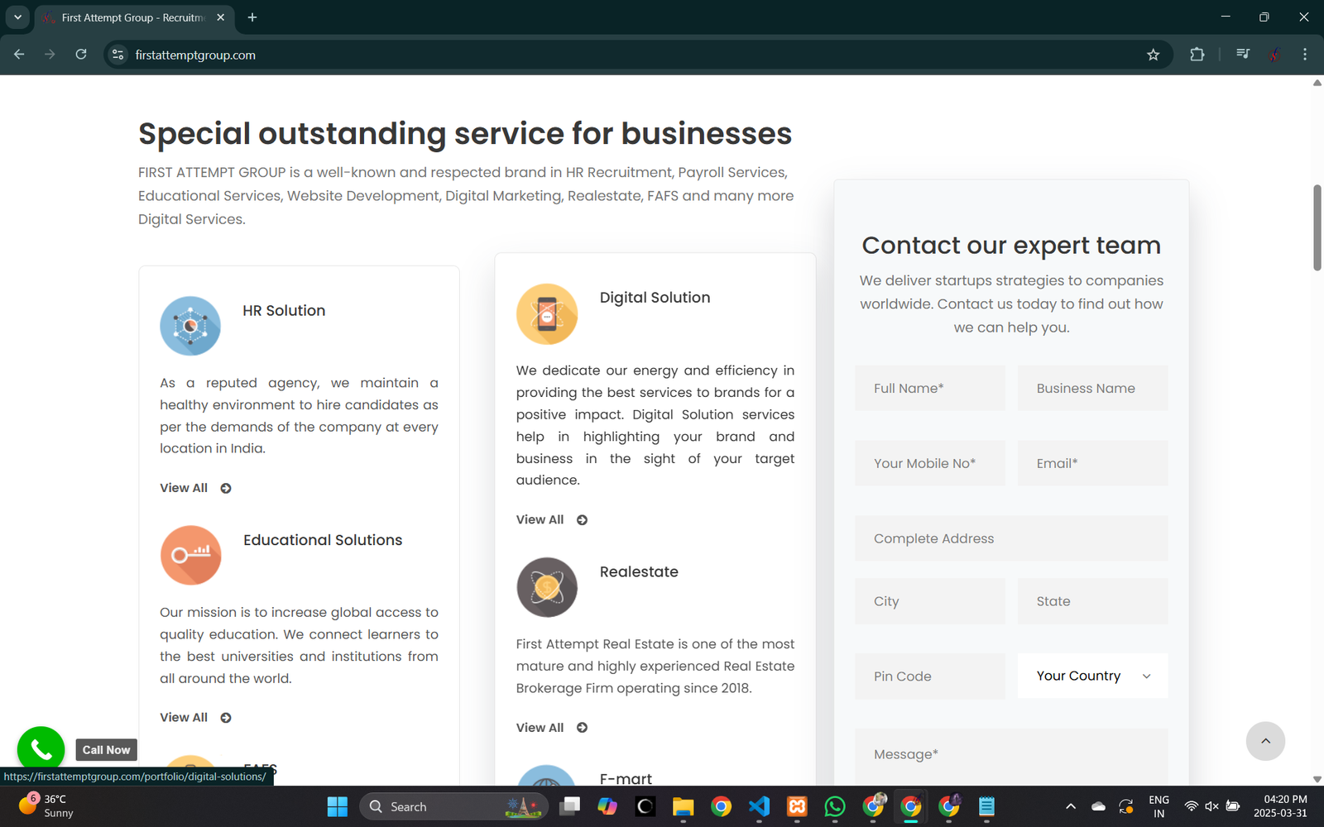Open the Wi-Fi network tray icon

pyautogui.click(x=1191, y=806)
